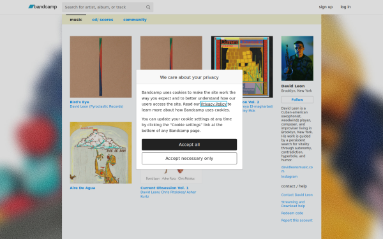The image size is (383, 239).
Task: Accept all cookies
Action: [190, 145]
